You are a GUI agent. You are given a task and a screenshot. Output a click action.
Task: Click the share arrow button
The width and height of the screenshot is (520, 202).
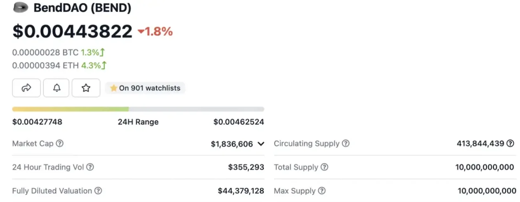click(x=26, y=88)
